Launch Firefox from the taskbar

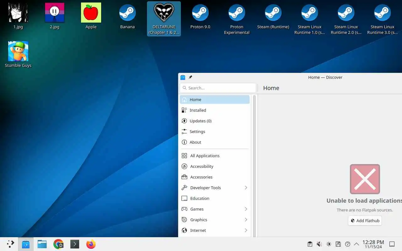point(91,244)
